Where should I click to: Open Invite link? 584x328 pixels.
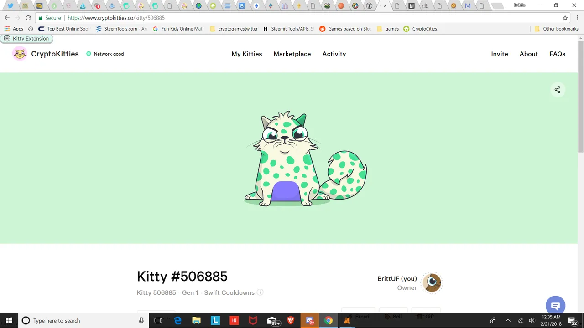(x=500, y=54)
